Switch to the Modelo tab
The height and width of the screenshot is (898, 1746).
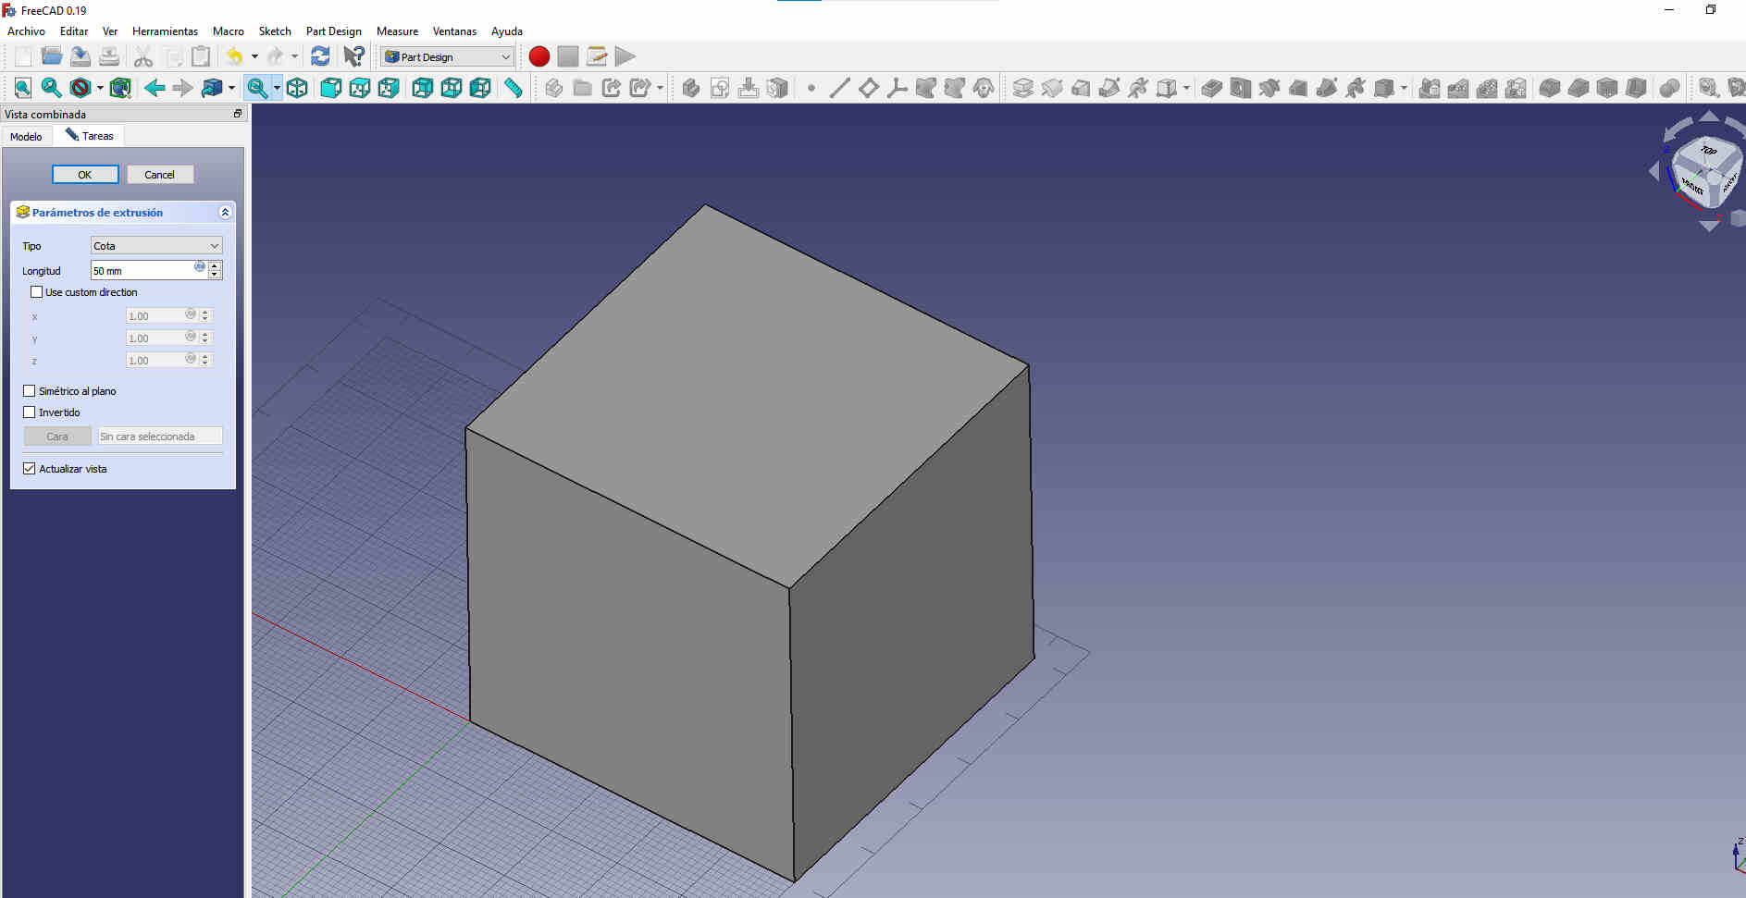(26, 136)
